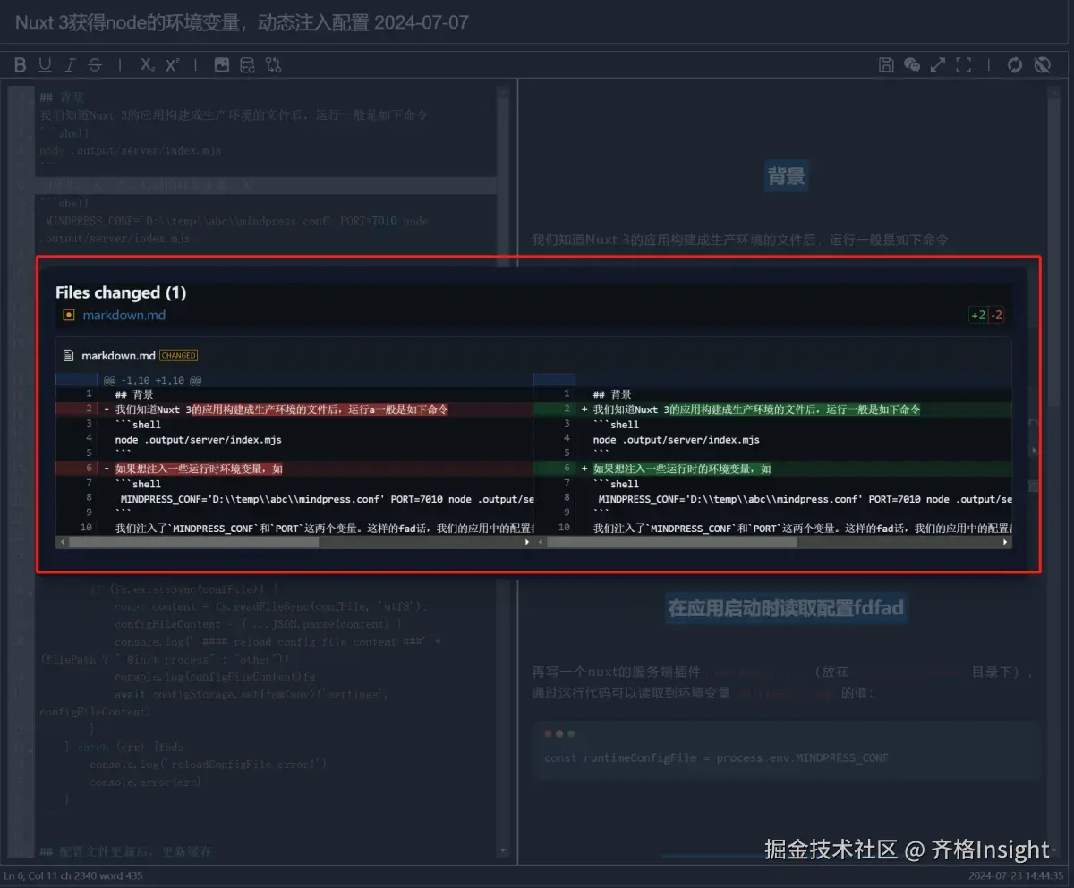Click the const runtimeConfigFile code line in preview
The height and width of the screenshot is (888, 1074).
tap(716, 757)
